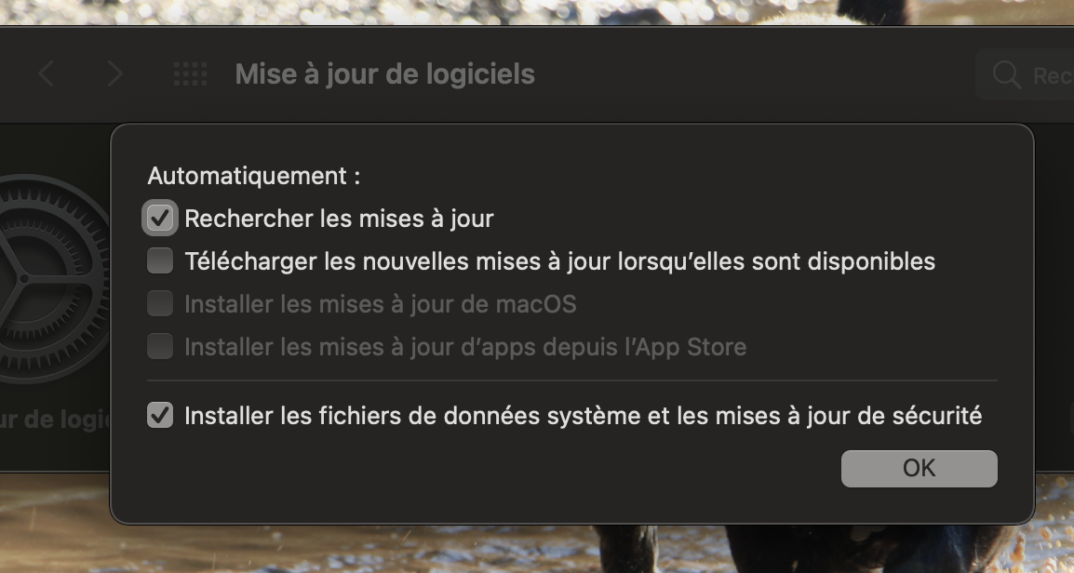Show all preferences via grid icon

point(190,74)
